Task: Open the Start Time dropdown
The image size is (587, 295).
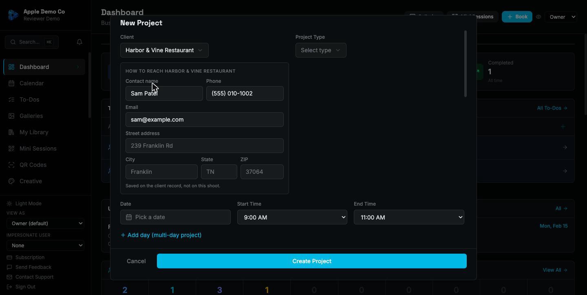Action: [292, 217]
